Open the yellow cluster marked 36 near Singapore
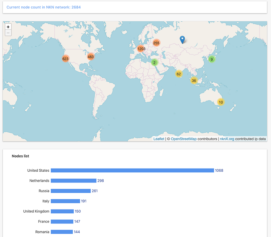Viewport: 271px width, 237px height. pos(194,81)
